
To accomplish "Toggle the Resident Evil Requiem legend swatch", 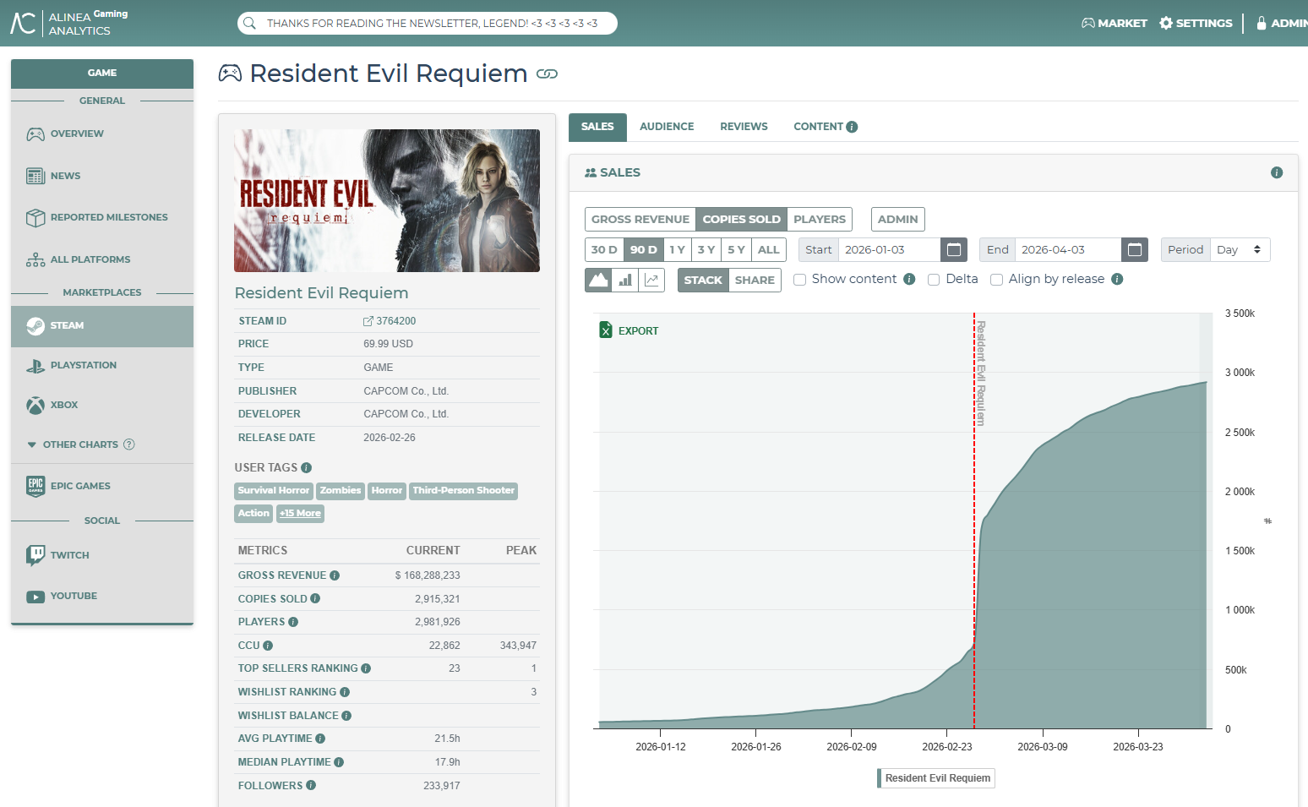I will [x=880, y=778].
